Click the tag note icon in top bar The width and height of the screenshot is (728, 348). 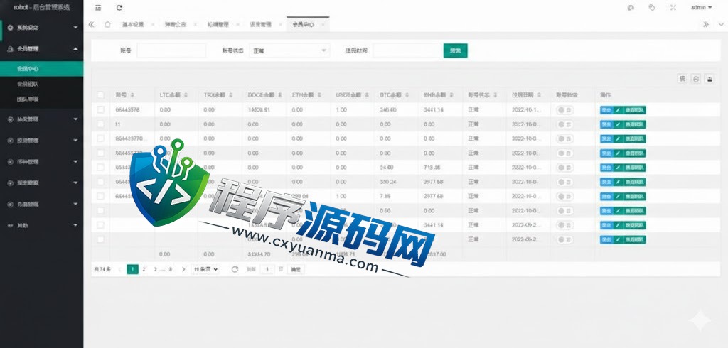coord(652,7)
